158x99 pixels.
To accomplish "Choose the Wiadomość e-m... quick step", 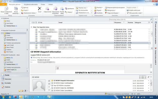I will [83, 13].
